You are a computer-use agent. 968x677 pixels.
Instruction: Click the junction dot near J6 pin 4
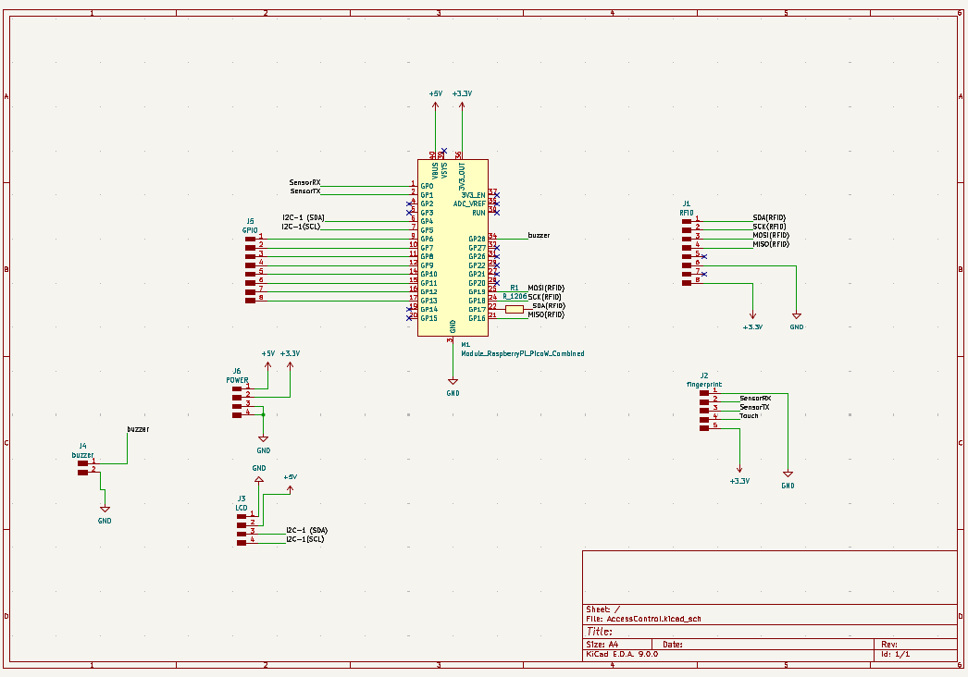coord(264,414)
